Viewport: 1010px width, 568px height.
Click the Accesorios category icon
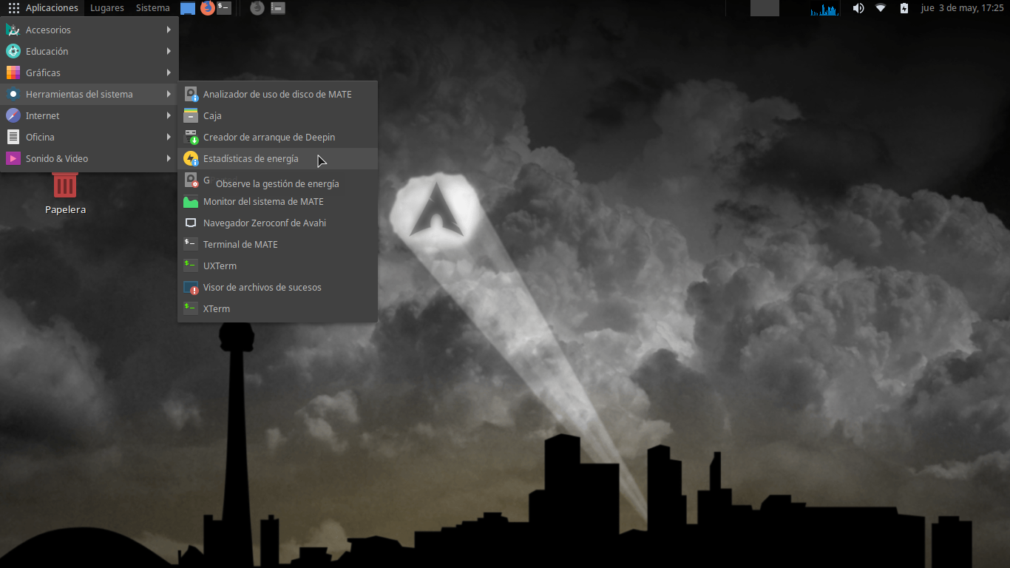(13, 30)
